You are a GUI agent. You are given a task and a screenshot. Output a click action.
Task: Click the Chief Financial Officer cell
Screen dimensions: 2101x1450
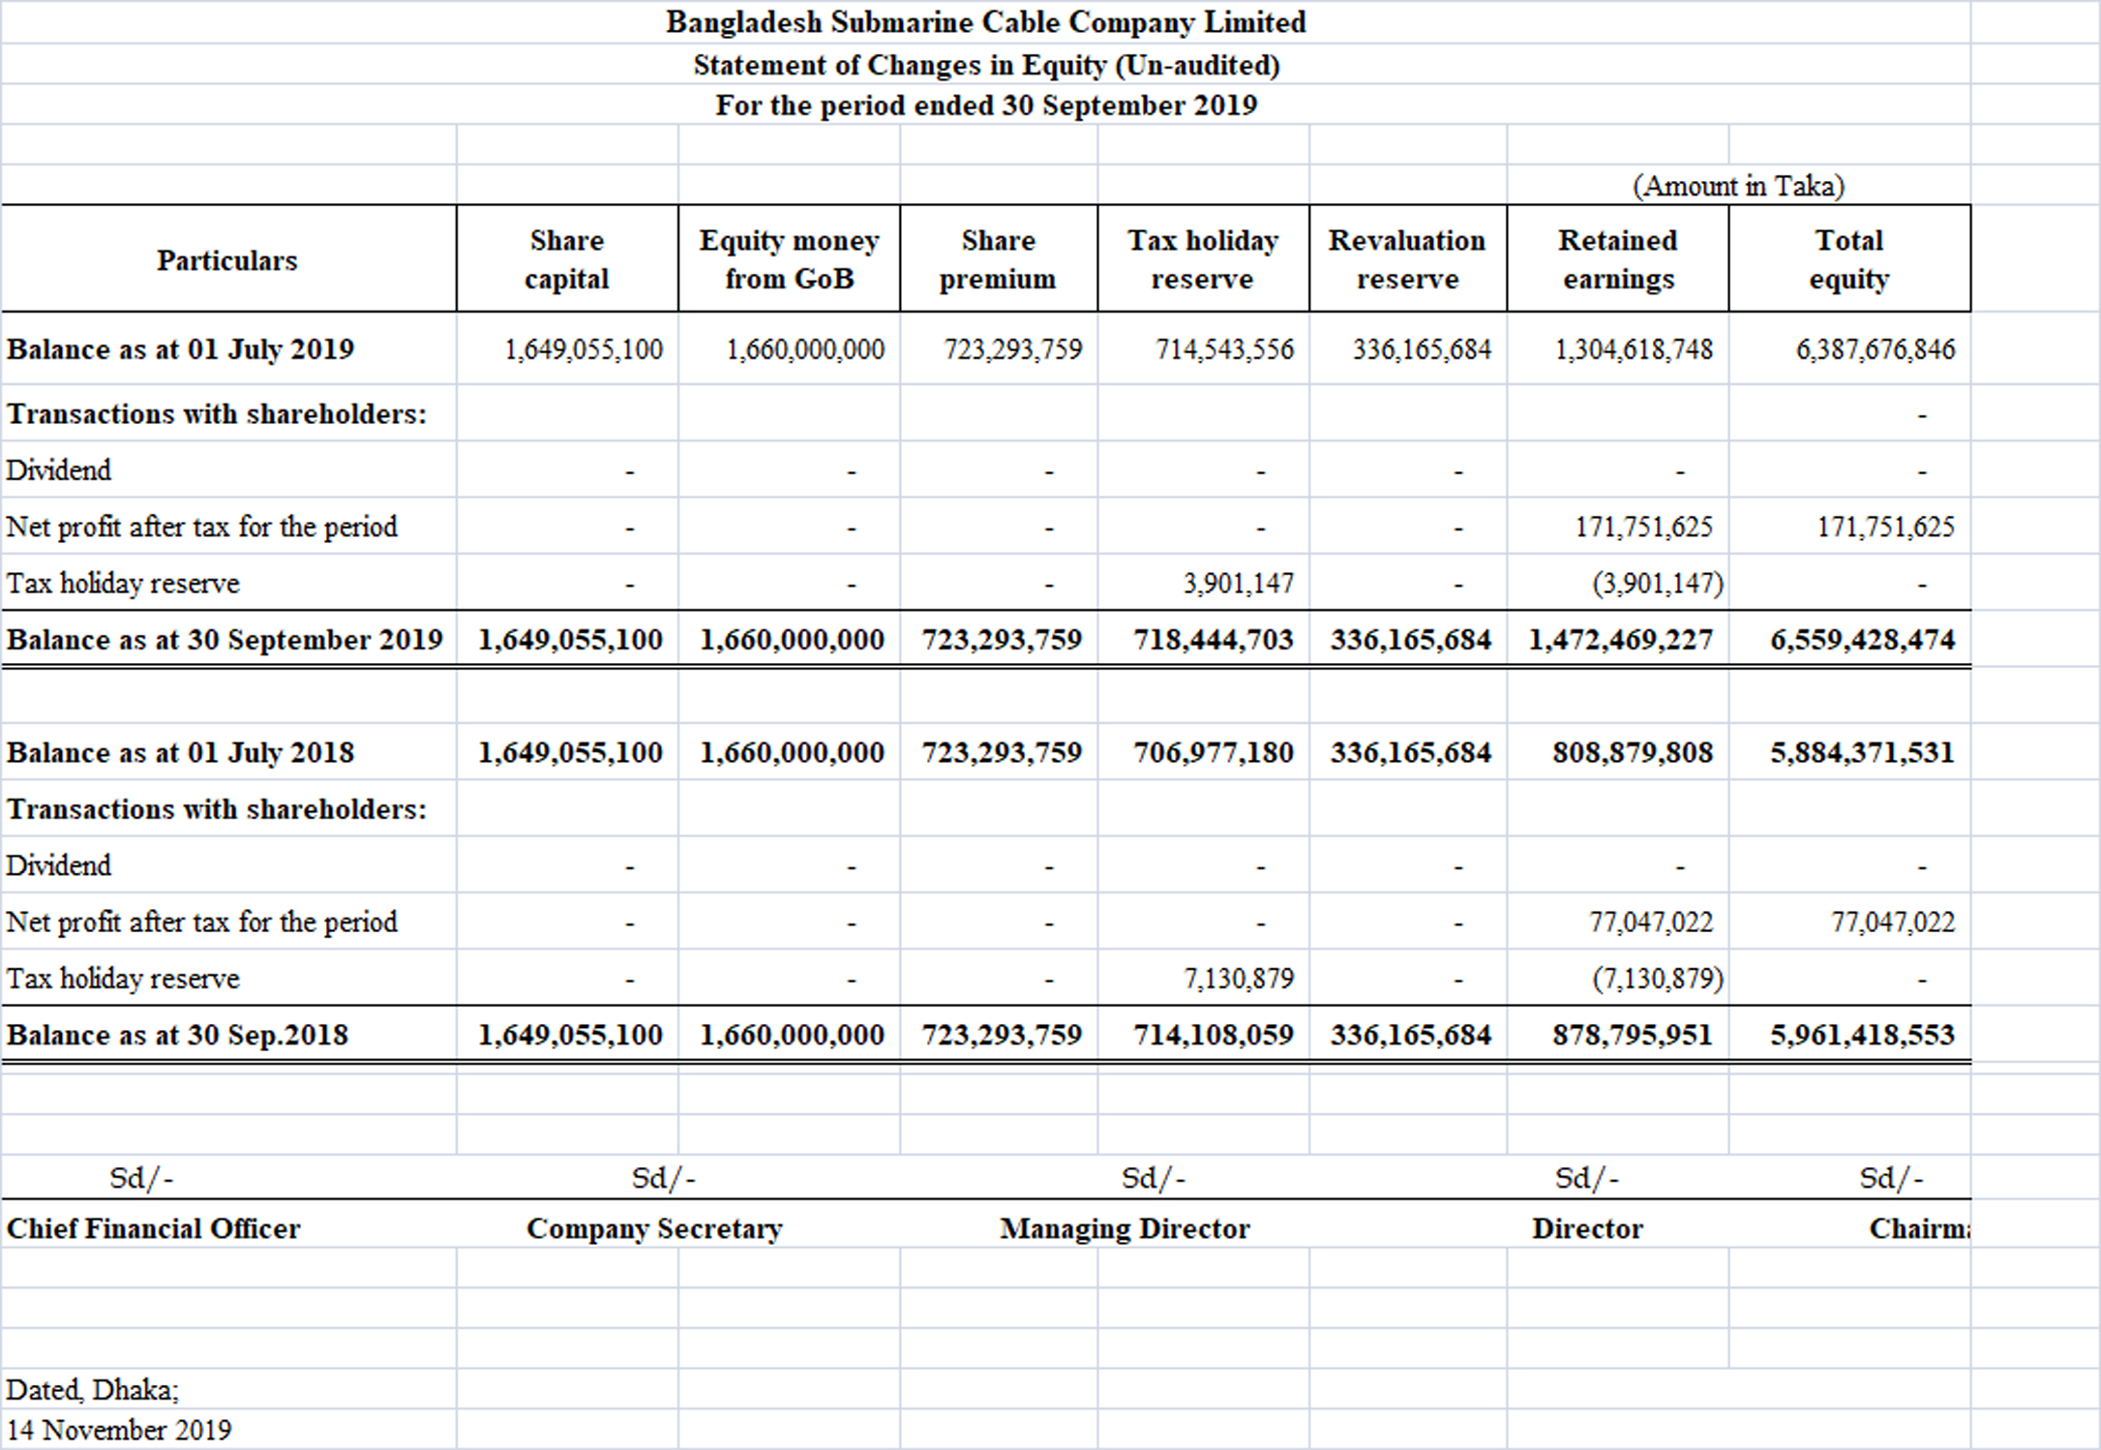tap(154, 1229)
